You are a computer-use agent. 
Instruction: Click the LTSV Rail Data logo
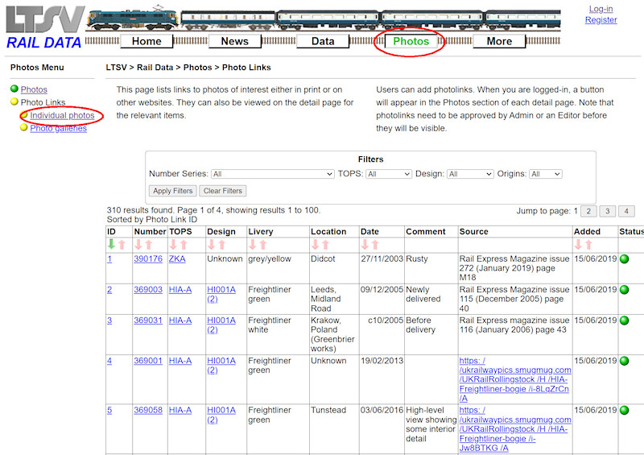click(x=43, y=27)
